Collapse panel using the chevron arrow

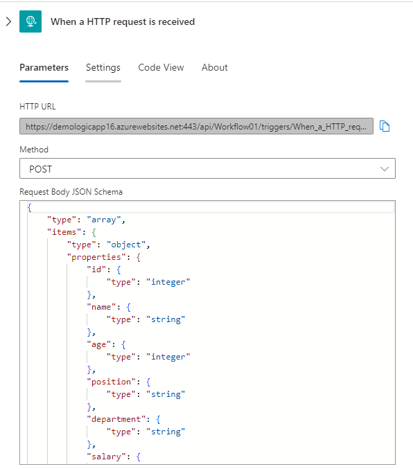(x=9, y=21)
